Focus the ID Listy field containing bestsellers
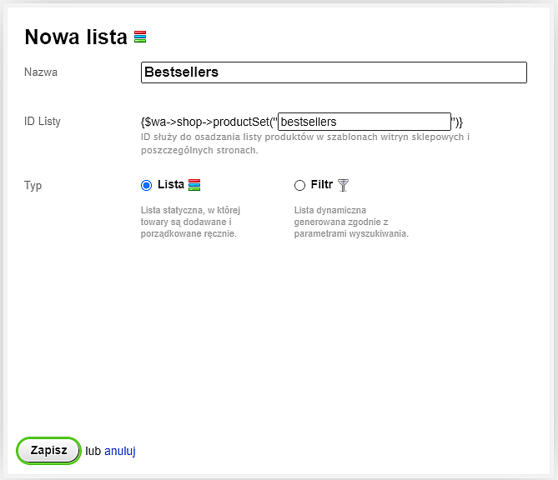 pos(364,122)
